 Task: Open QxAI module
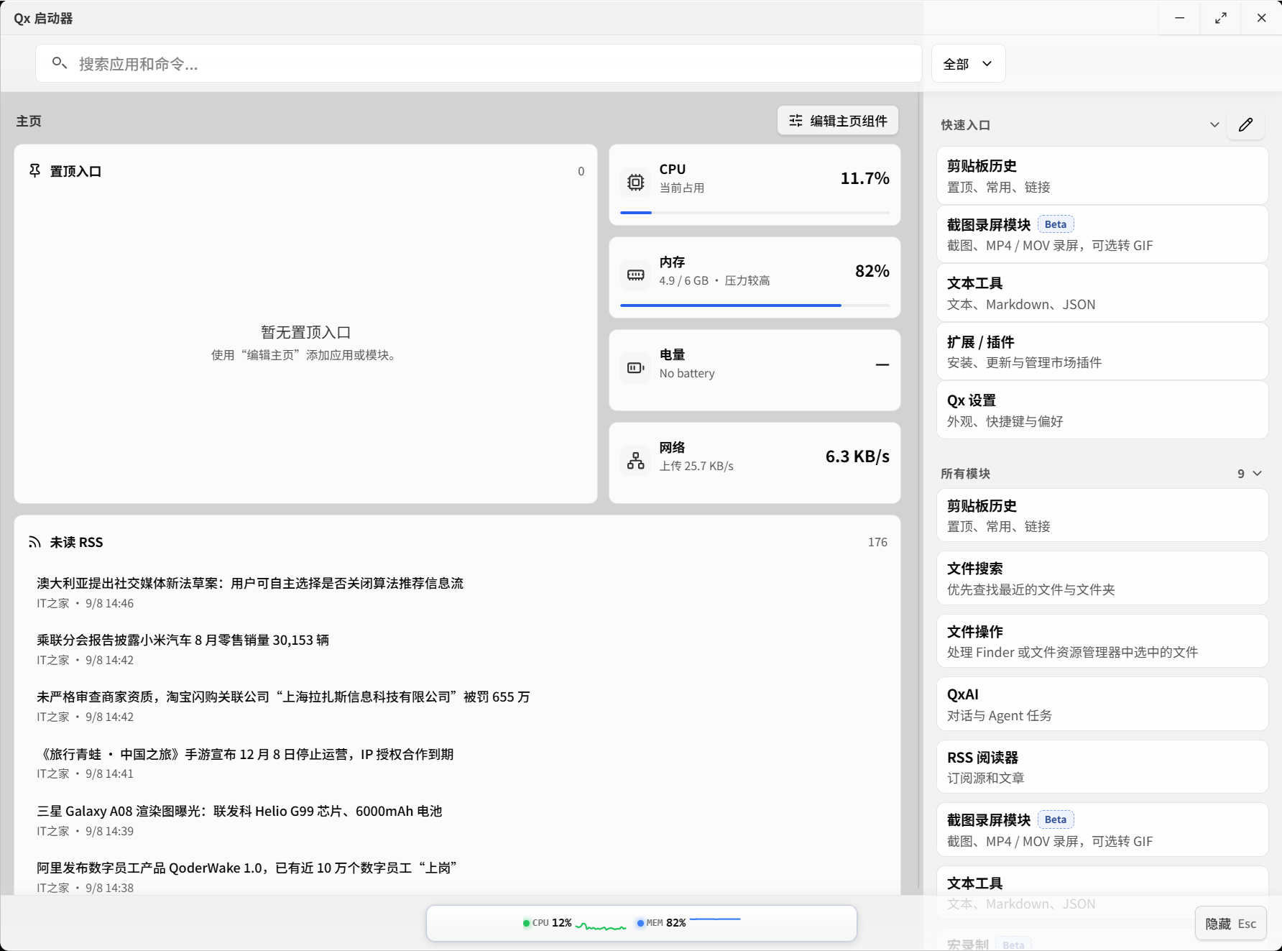coord(1102,704)
